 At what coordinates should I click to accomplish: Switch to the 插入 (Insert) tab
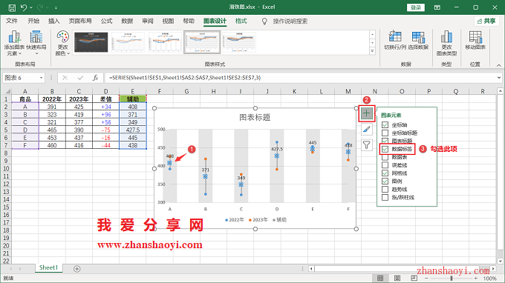tap(53, 21)
